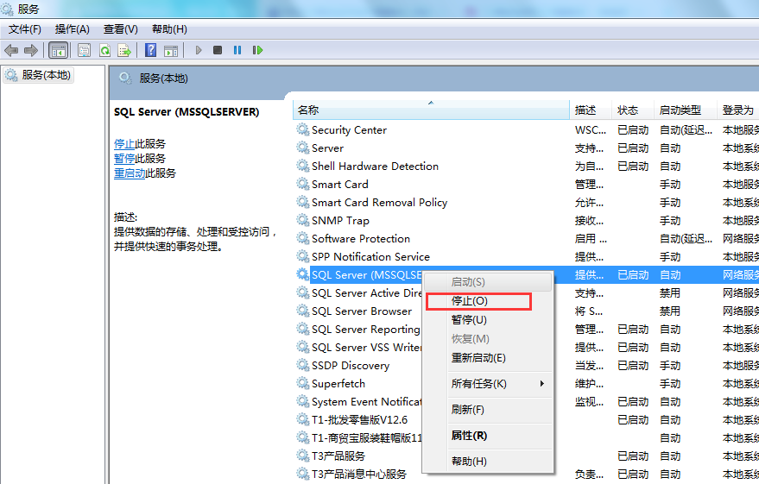Choose 帮助(H) in the context menu
Screen dimensions: 759x484
[489, 462]
